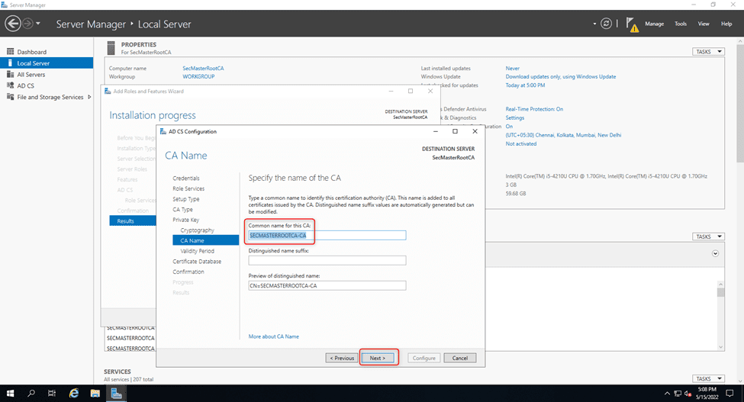Click the scrollbar down arrow of events list
Viewport: 744px width, 402px height.
pos(721,347)
